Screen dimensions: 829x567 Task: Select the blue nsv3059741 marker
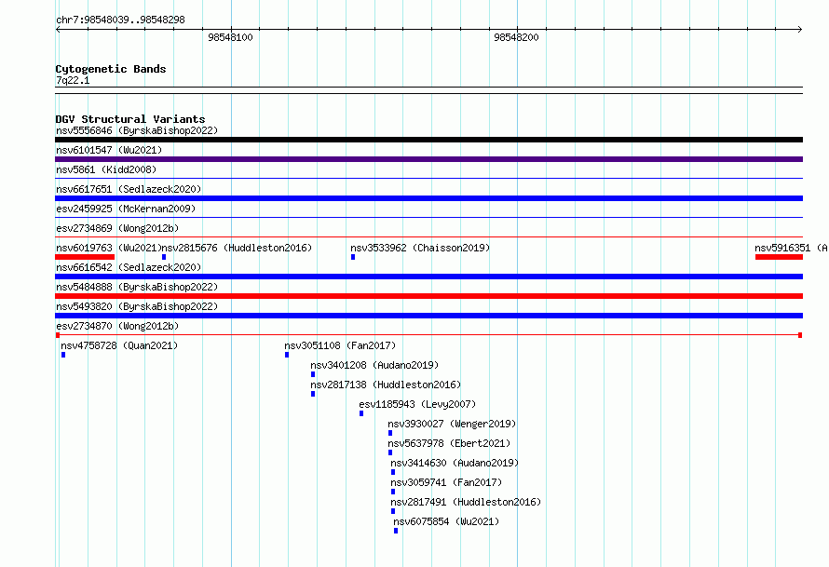[x=393, y=492]
